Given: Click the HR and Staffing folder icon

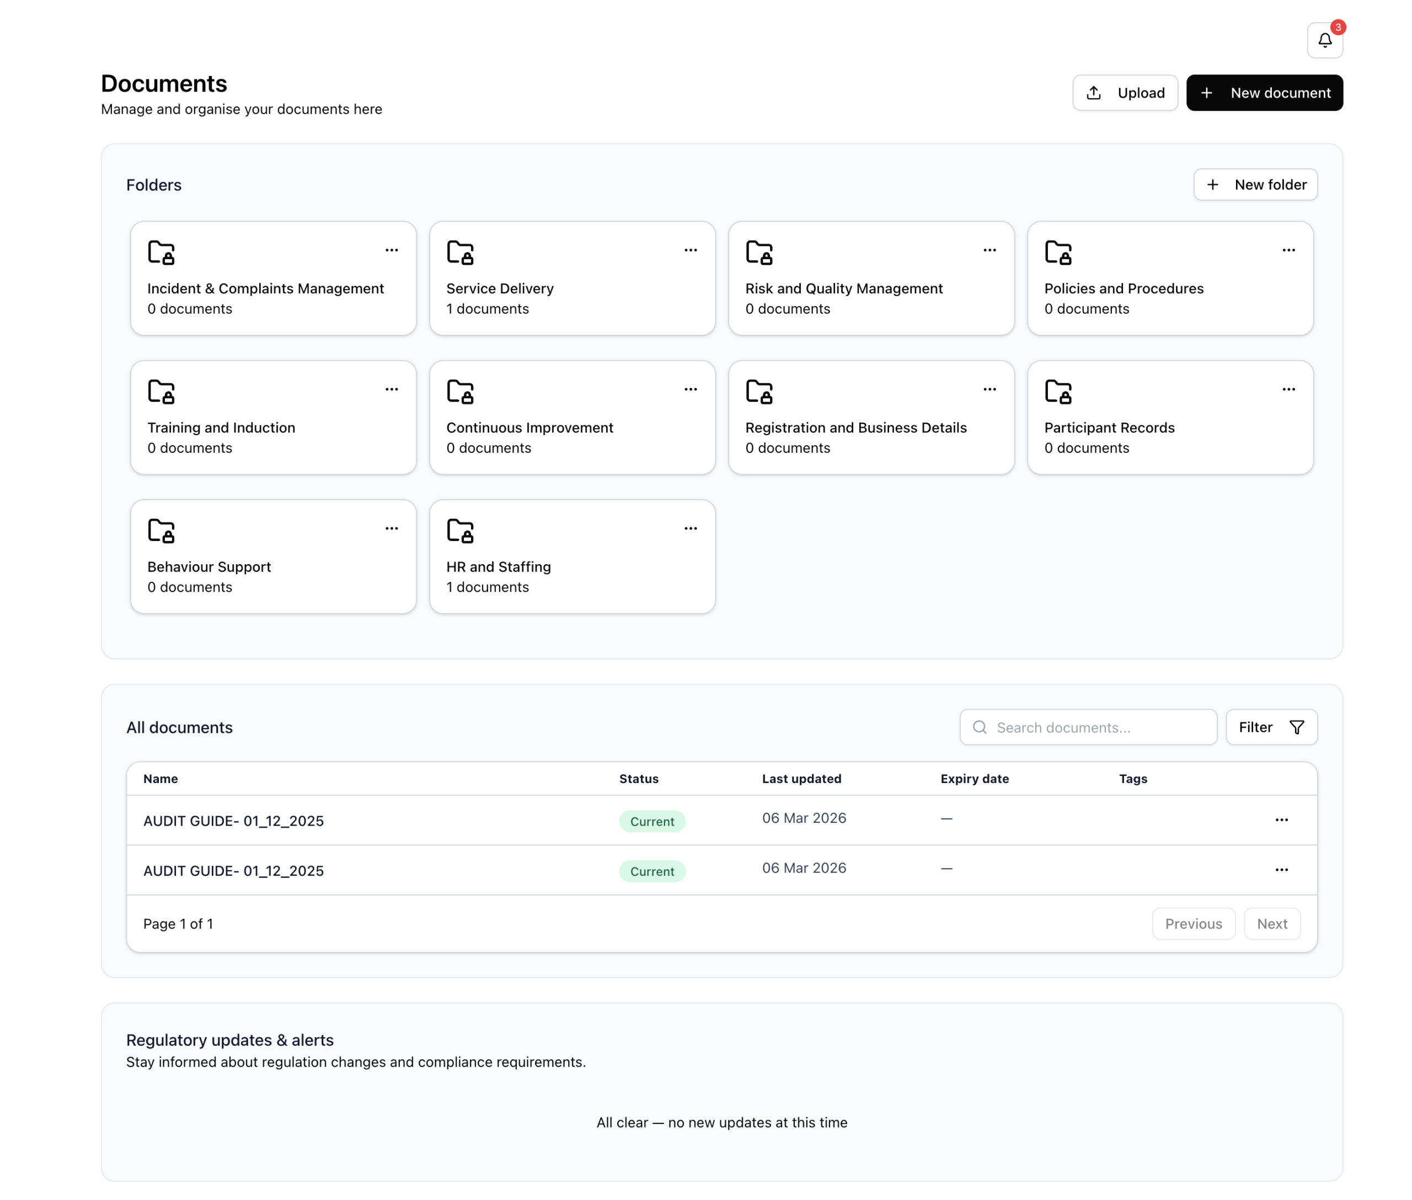Looking at the screenshot, I should point(460,531).
